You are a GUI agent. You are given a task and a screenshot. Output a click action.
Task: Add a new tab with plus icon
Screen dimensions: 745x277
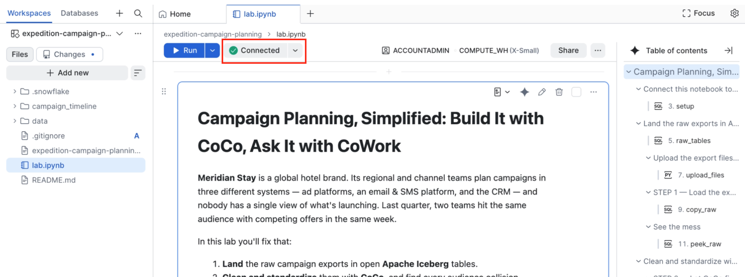point(310,14)
